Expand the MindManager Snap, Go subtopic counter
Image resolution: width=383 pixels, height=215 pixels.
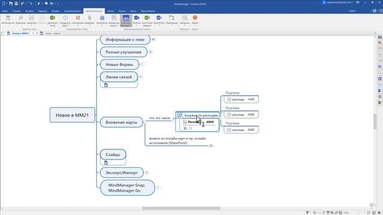tap(158, 188)
